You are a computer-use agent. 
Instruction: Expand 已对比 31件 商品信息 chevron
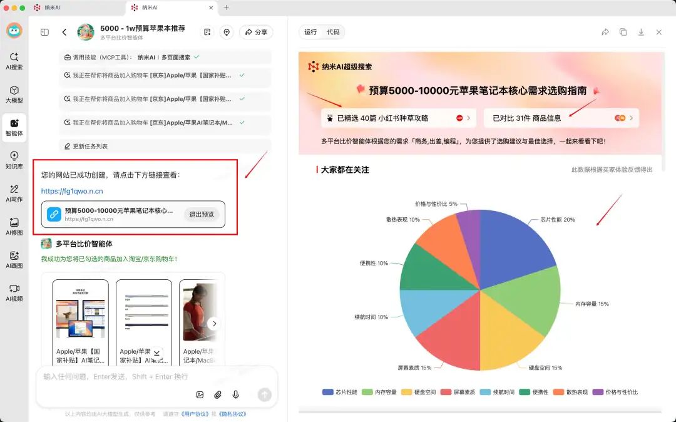[631, 118]
